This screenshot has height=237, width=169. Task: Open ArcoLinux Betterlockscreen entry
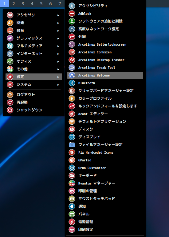pos(105,44)
